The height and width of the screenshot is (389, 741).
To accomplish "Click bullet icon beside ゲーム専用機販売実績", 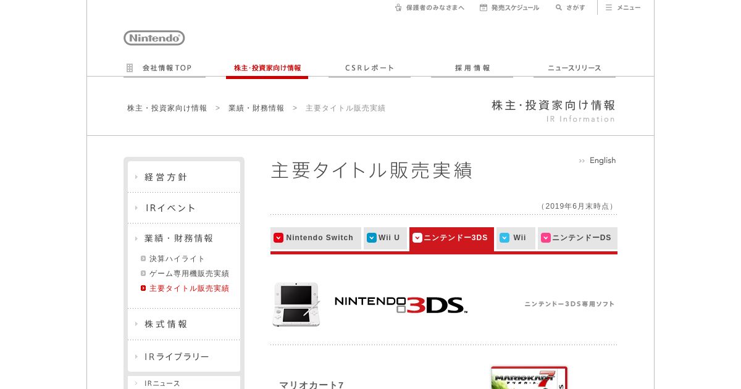I will point(143,274).
